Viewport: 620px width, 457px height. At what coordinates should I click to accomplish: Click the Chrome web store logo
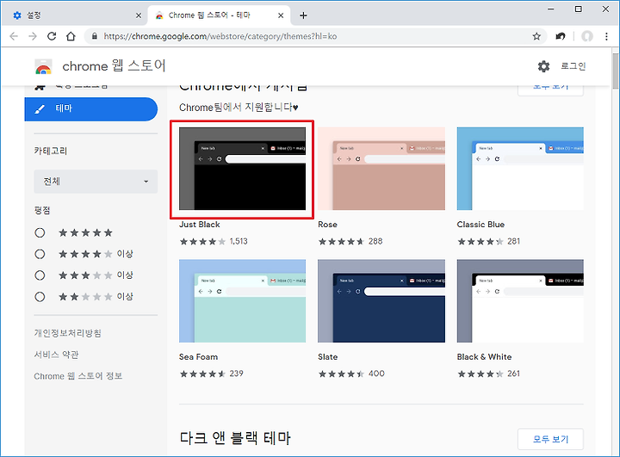pos(43,66)
